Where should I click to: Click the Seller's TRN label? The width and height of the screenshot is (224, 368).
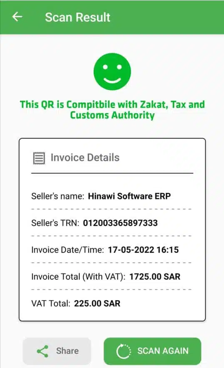(x=55, y=223)
